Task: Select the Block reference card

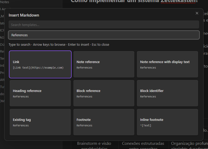Action: point(104,93)
